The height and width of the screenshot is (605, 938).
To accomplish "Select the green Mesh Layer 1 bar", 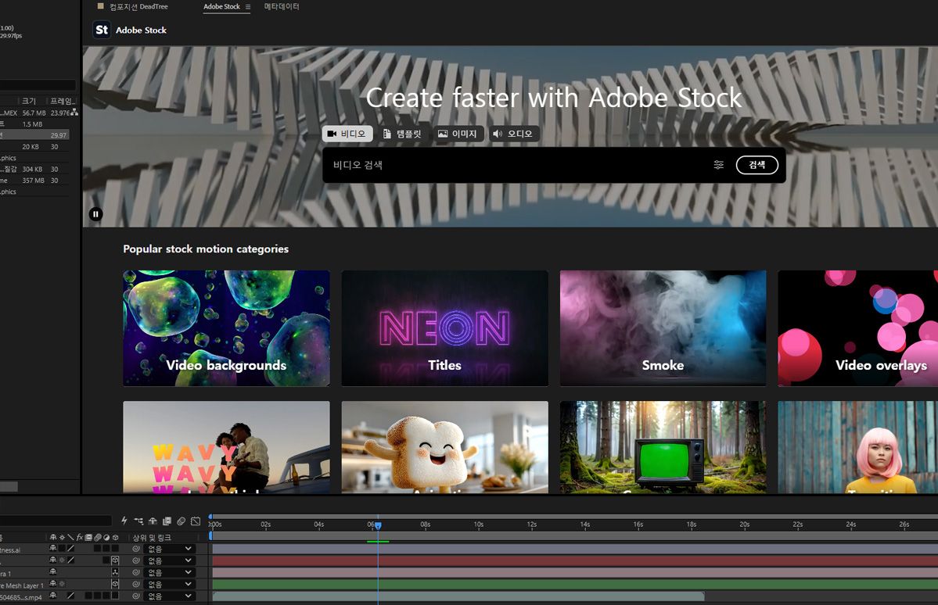I will pyautogui.click(x=574, y=584).
